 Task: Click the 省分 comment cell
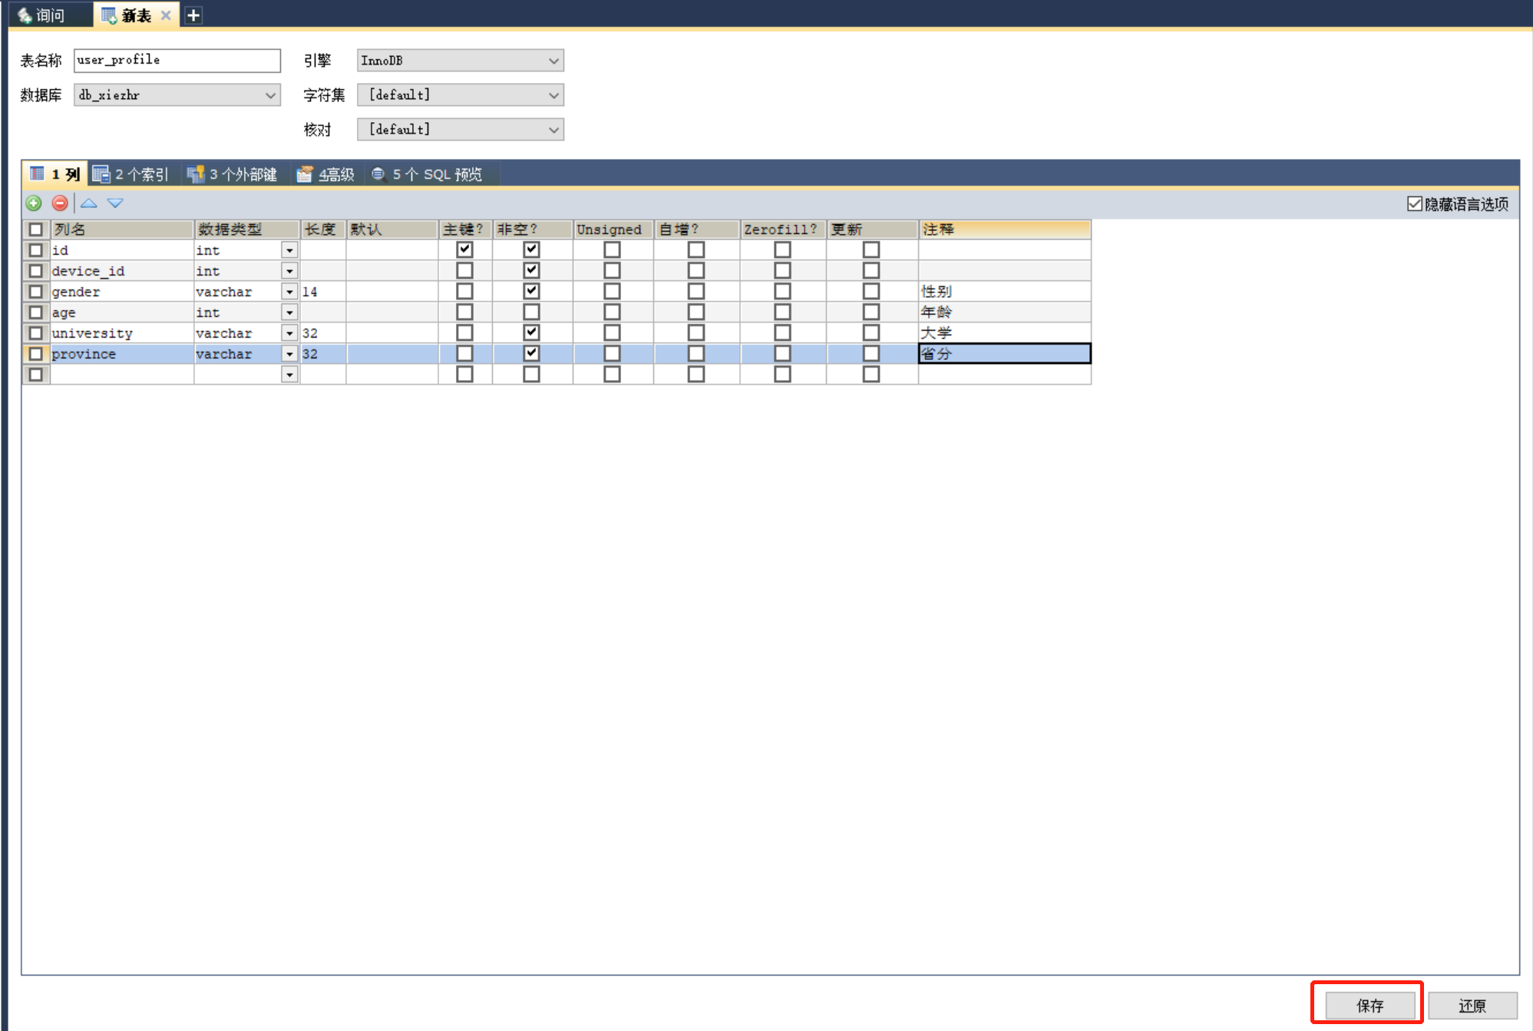(x=1004, y=354)
